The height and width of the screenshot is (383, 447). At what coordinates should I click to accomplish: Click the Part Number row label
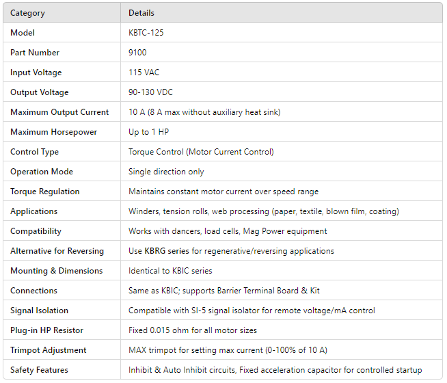(35, 53)
